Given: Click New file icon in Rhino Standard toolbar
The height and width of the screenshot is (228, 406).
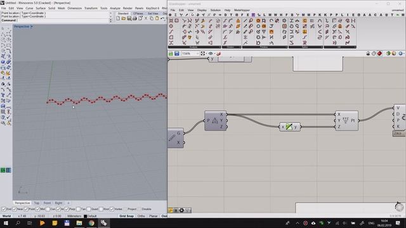Looking at the screenshot, I should [x=118, y=18].
